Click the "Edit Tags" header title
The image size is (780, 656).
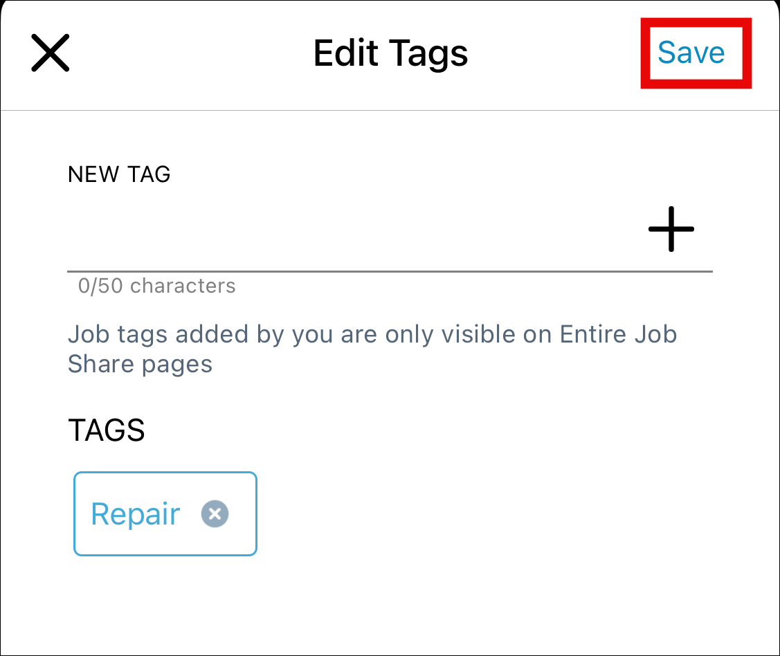[390, 53]
